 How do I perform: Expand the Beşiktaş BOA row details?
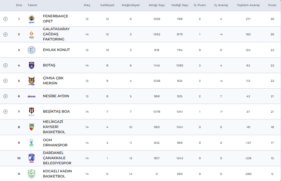click(x=5, y=112)
